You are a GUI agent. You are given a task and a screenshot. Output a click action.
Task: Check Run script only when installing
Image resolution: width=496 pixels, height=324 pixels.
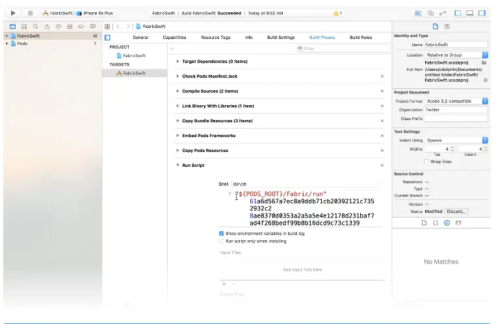click(x=222, y=241)
